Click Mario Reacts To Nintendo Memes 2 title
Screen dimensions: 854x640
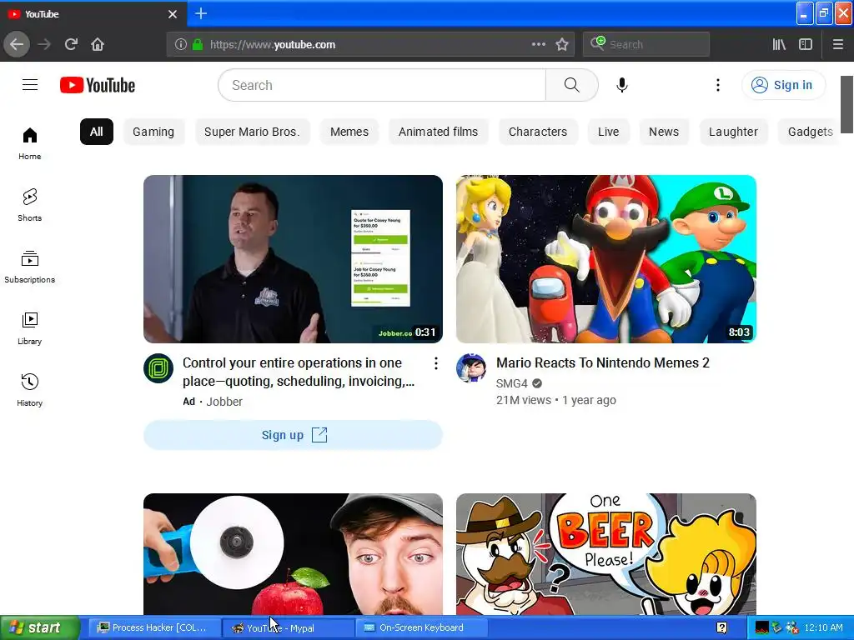(x=602, y=363)
